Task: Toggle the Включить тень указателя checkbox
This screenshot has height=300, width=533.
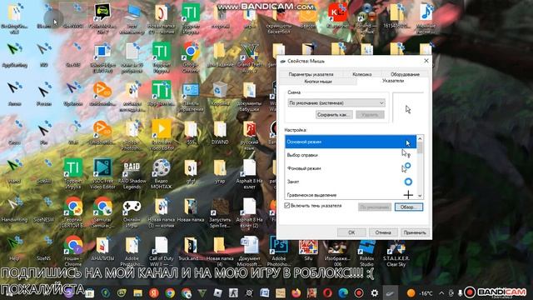Action: [x=286, y=206]
